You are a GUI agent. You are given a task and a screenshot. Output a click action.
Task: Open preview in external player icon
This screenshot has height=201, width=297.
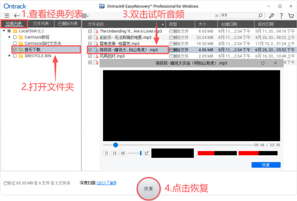click(x=146, y=153)
